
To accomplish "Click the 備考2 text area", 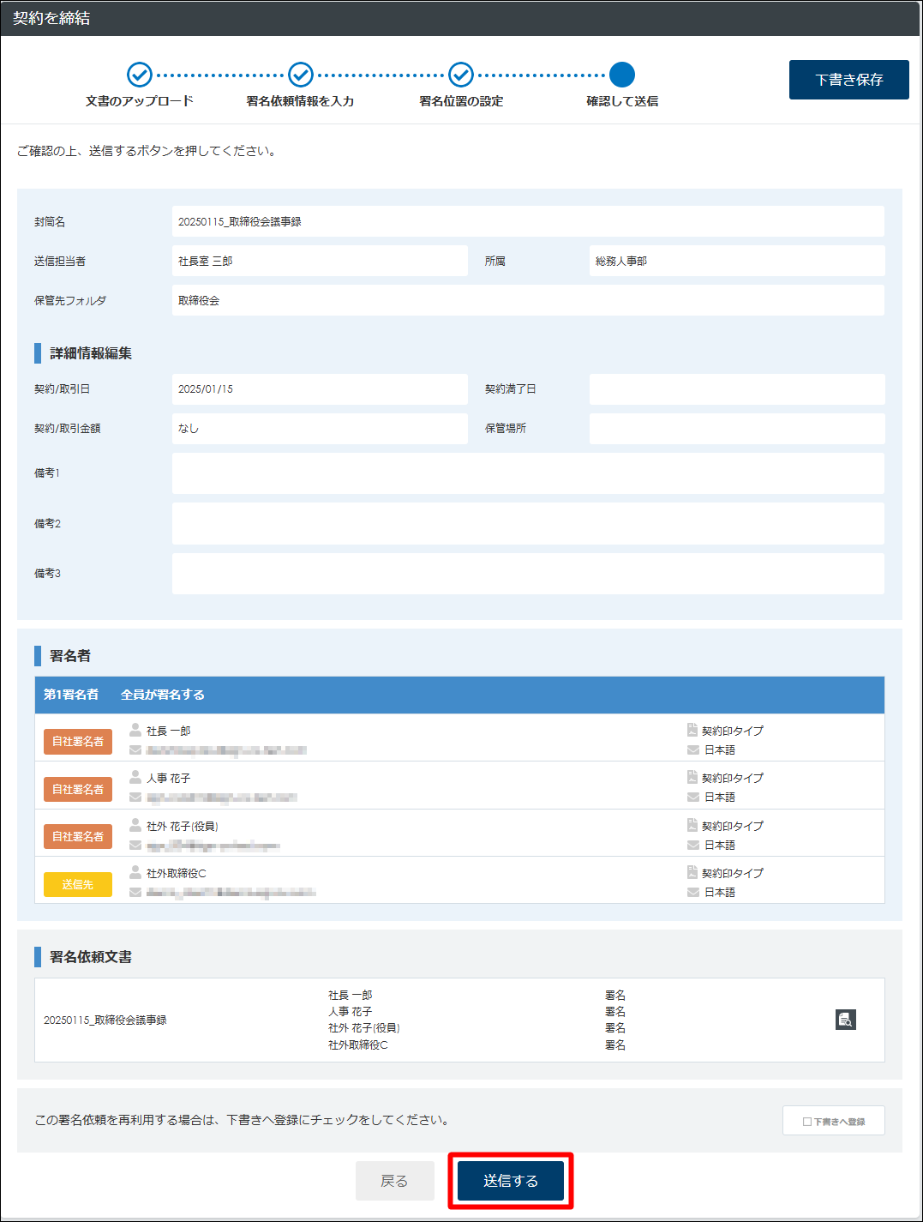I will [528, 523].
